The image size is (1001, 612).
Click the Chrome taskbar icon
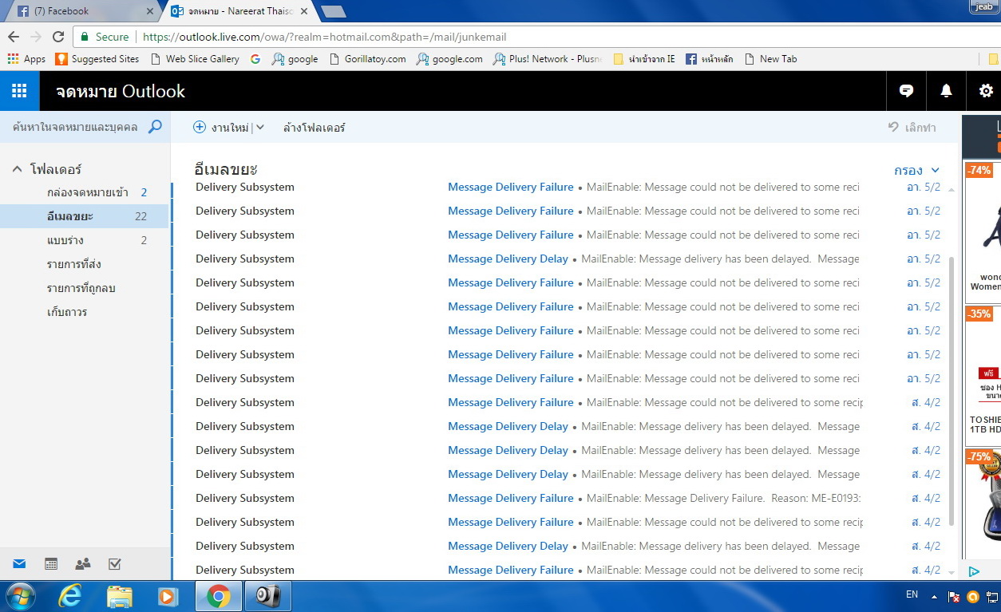(219, 596)
